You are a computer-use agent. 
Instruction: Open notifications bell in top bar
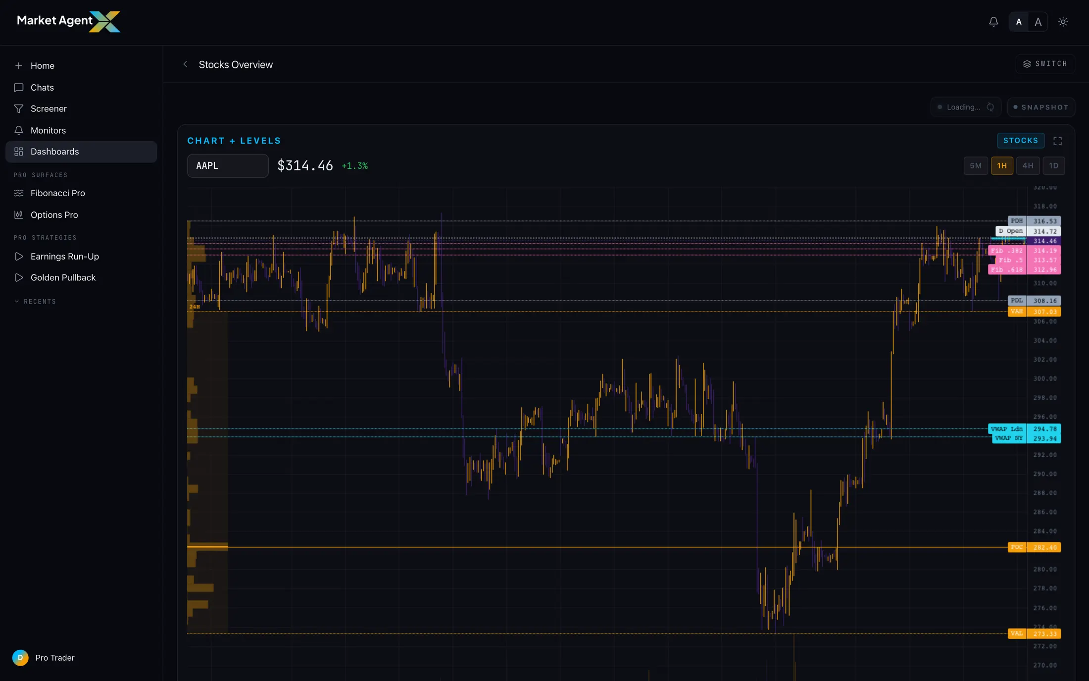pyautogui.click(x=993, y=22)
